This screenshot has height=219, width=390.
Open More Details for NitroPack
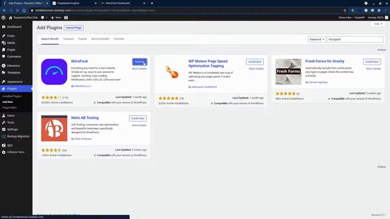pyautogui.click(x=140, y=69)
